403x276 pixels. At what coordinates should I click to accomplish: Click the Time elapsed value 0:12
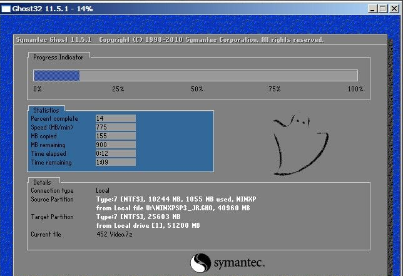[x=116, y=153]
